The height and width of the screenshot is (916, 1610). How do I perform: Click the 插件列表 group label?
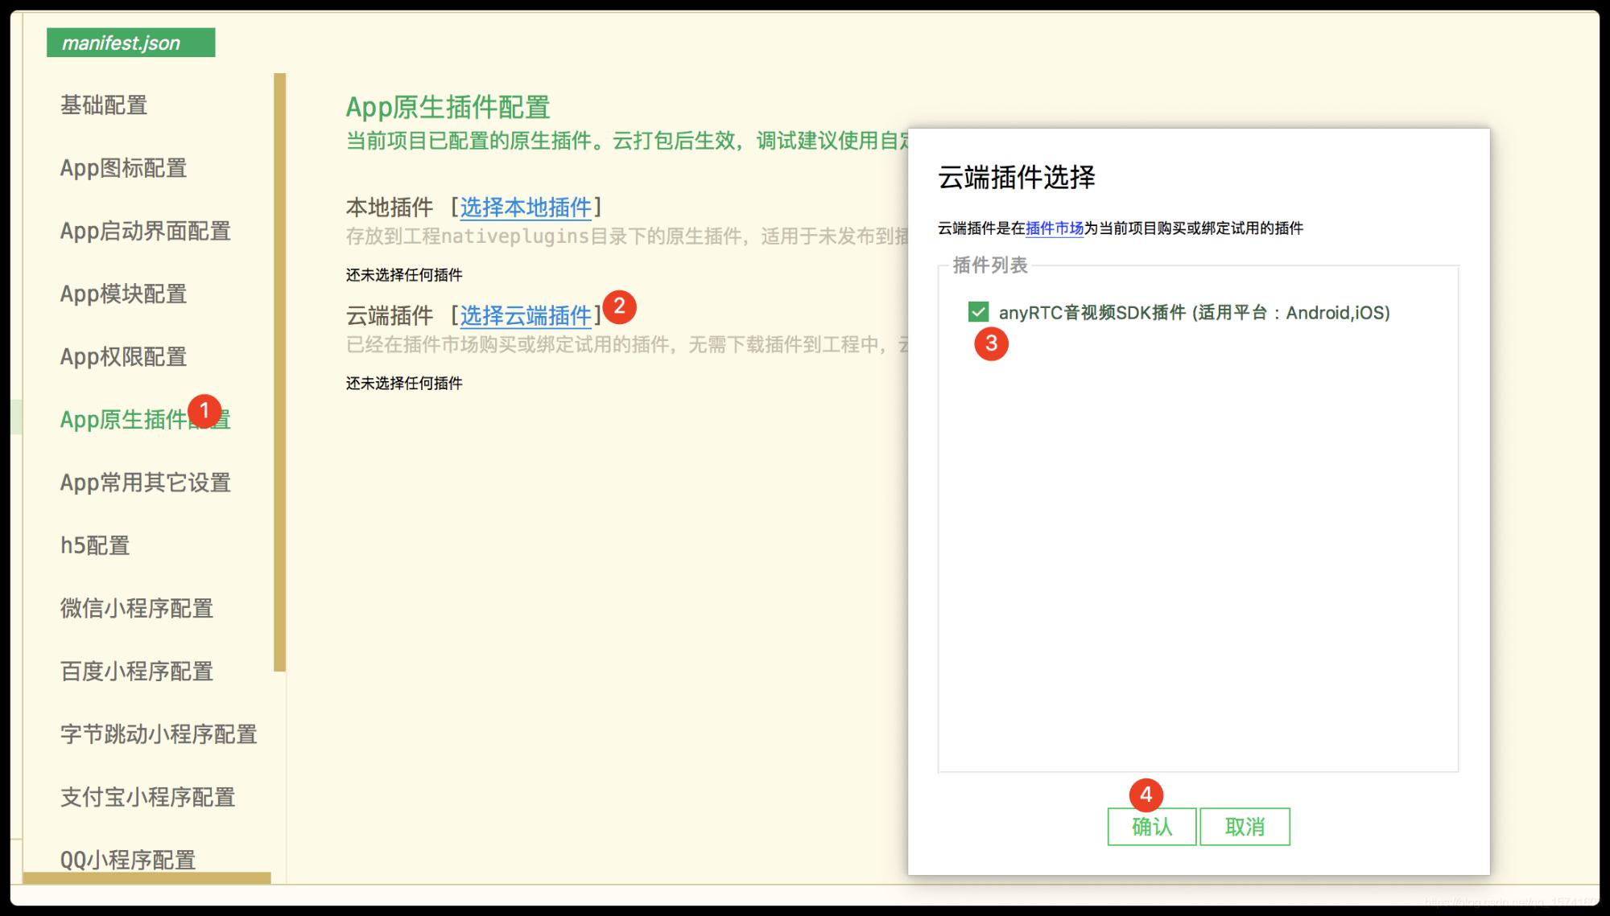pyautogui.click(x=990, y=265)
